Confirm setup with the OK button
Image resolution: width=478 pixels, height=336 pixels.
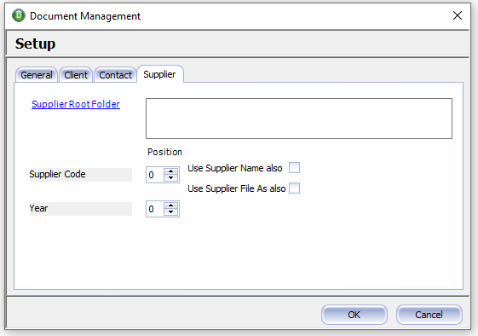tap(354, 315)
